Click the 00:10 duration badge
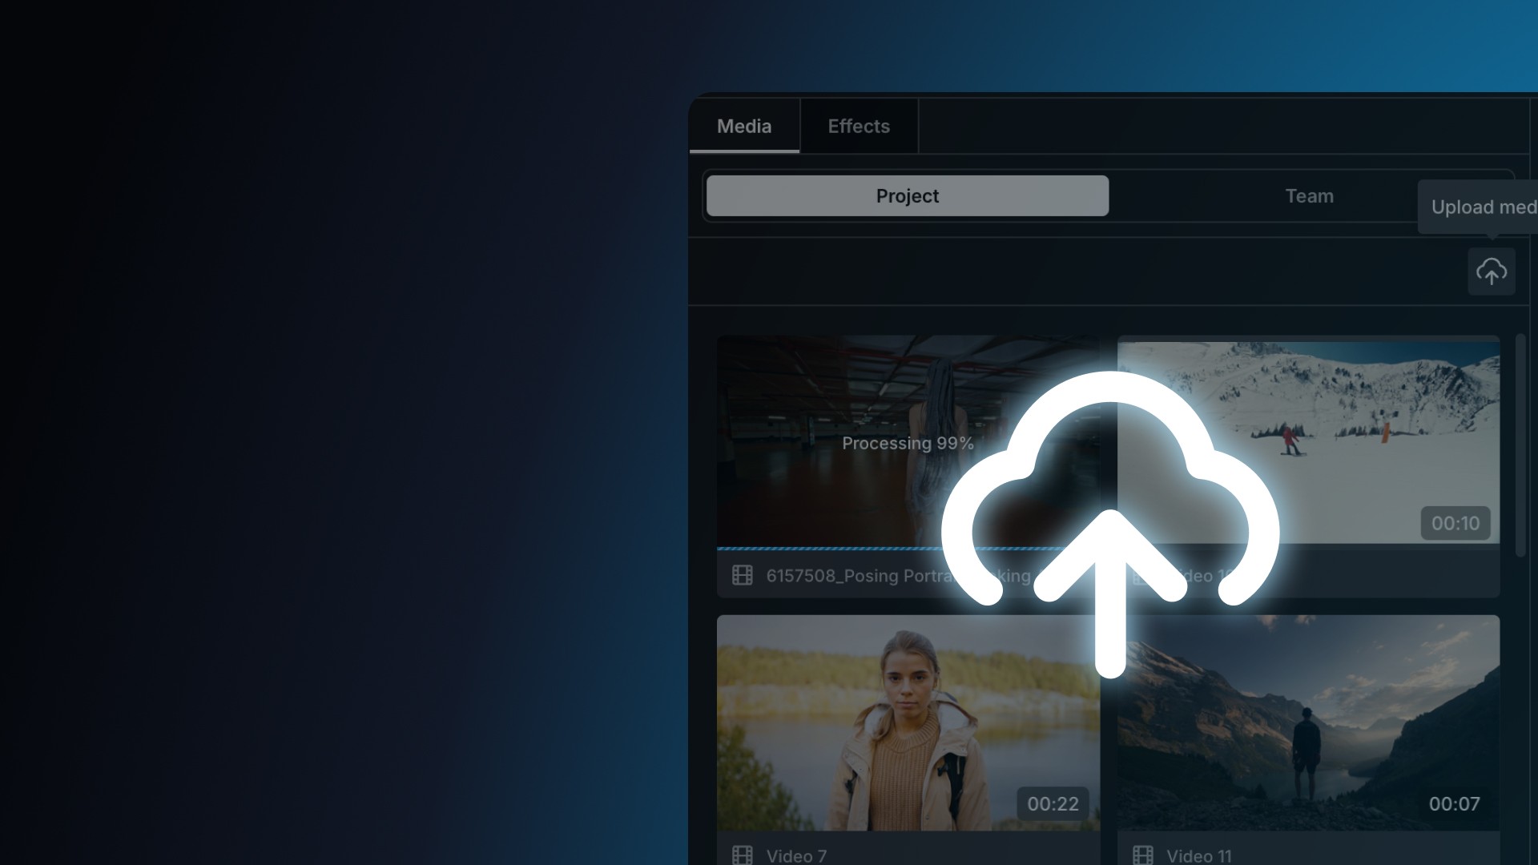Image resolution: width=1538 pixels, height=865 pixels. click(x=1455, y=523)
